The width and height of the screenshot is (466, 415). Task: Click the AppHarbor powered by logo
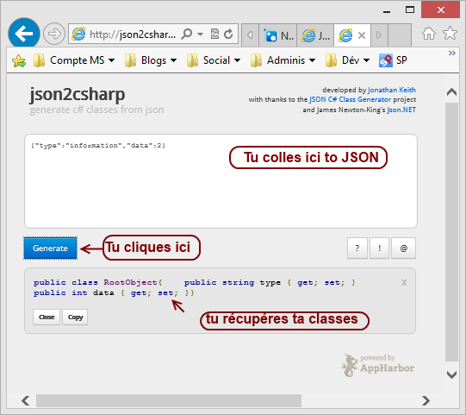(378, 365)
